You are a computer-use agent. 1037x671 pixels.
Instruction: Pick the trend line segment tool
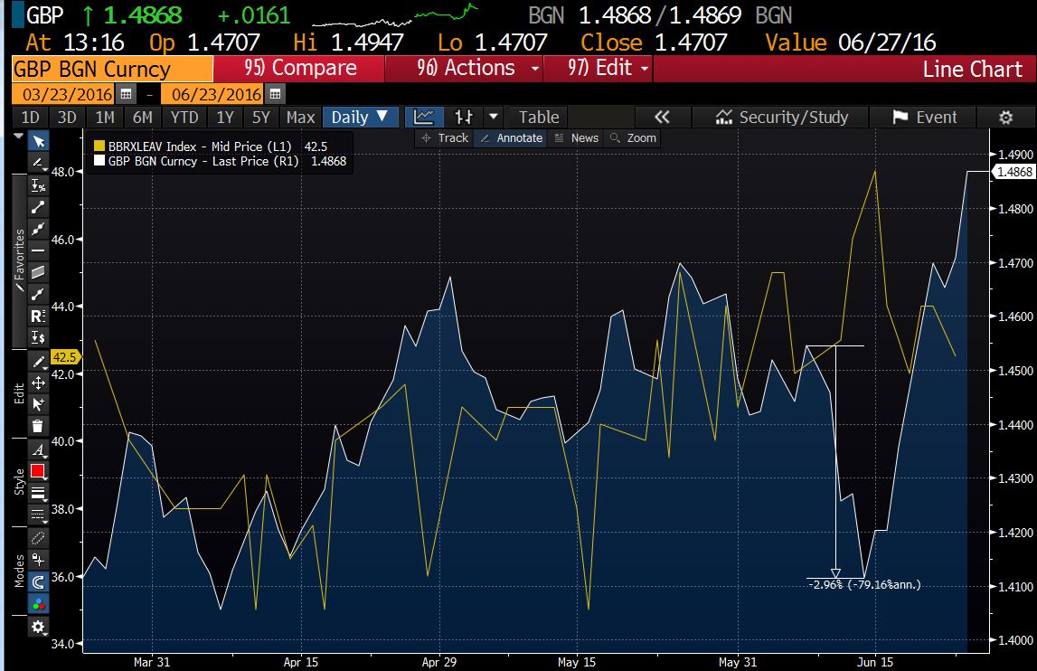[x=38, y=207]
